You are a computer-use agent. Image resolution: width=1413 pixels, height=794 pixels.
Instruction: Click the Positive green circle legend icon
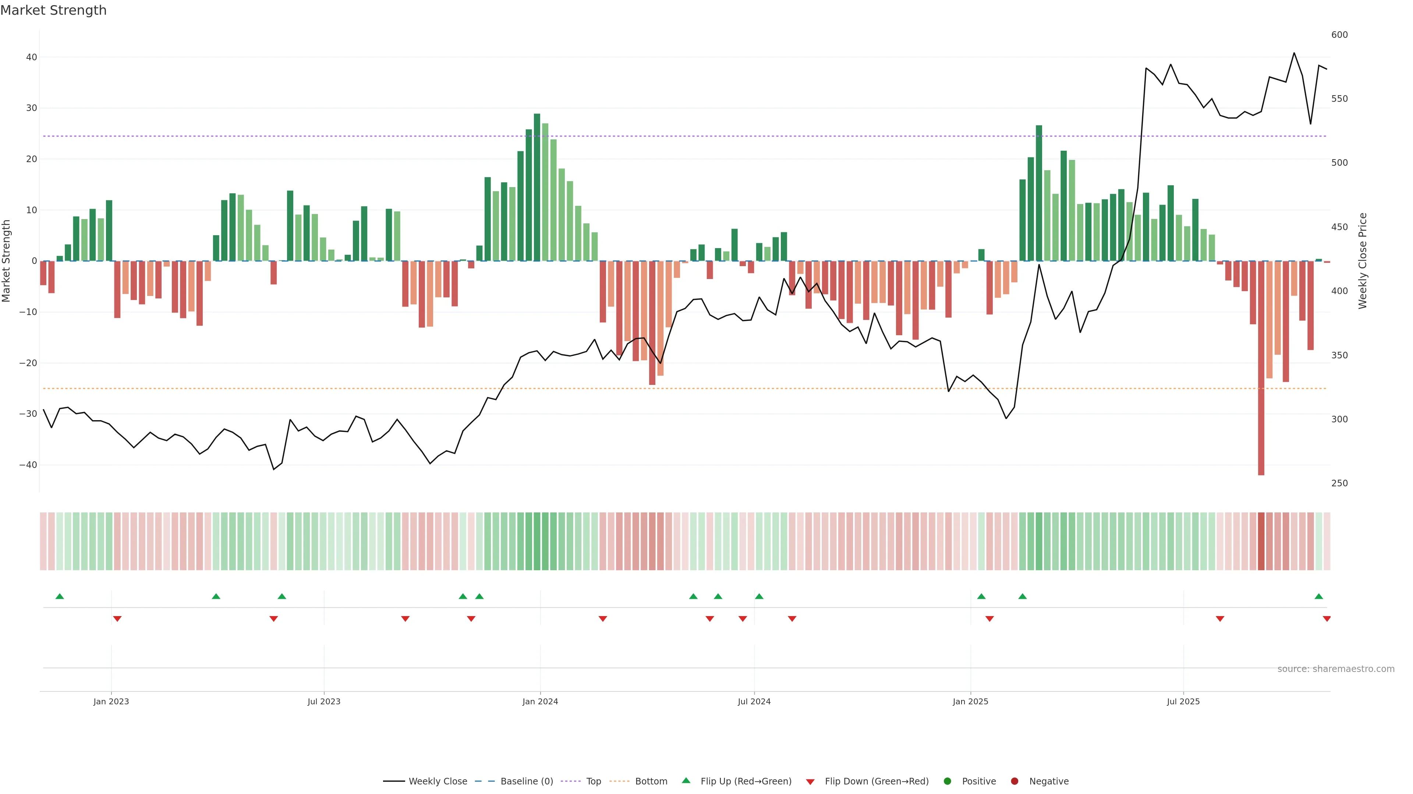pos(947,782)
